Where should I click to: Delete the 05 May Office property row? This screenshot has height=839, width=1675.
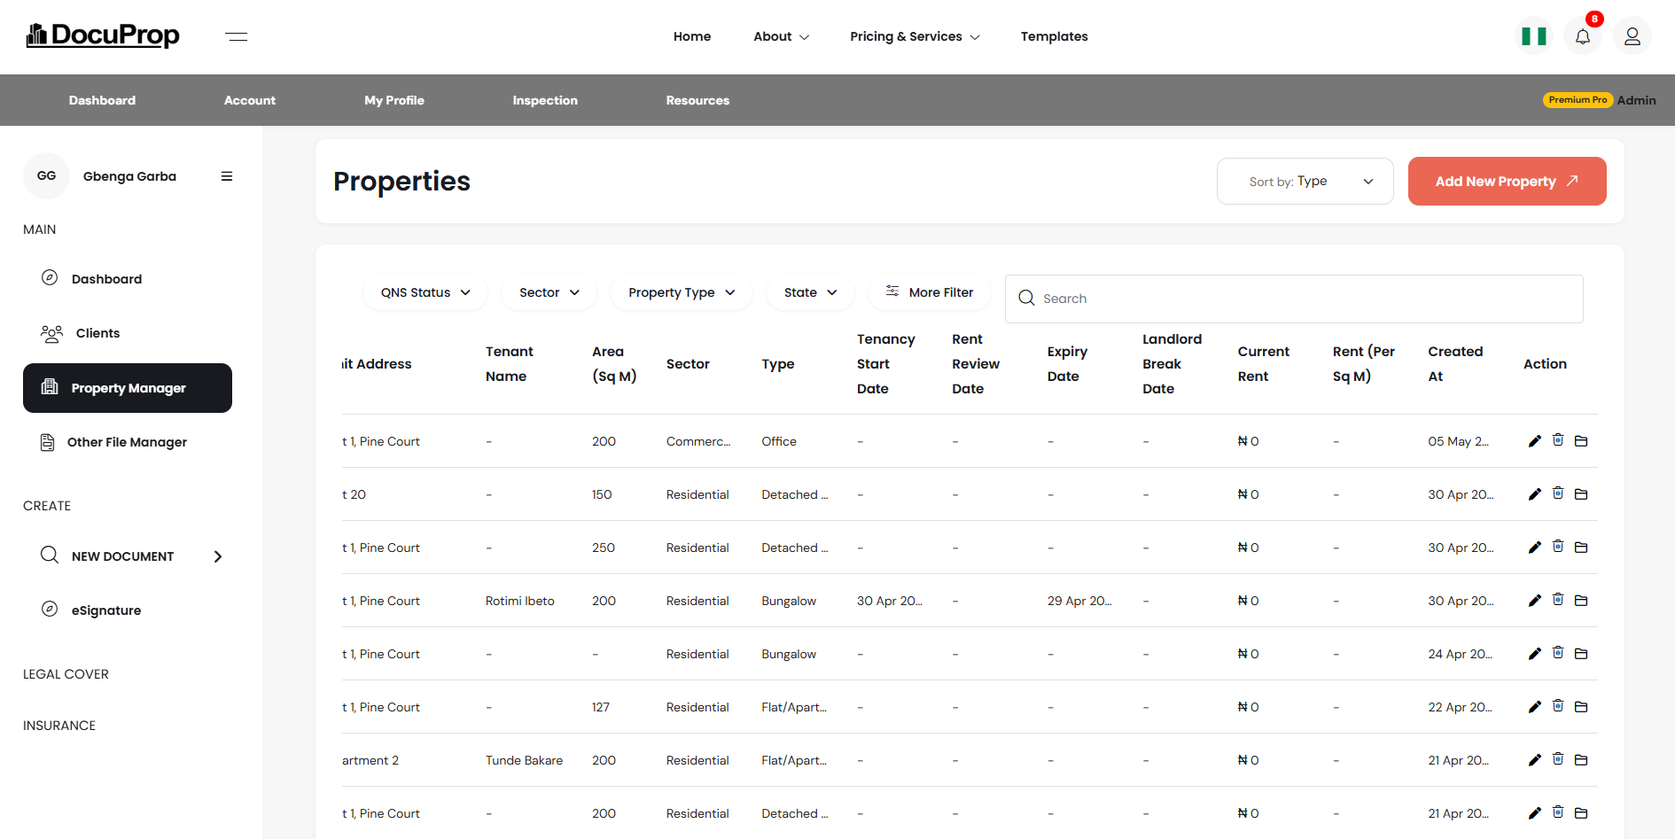[x=1558, y=440]
